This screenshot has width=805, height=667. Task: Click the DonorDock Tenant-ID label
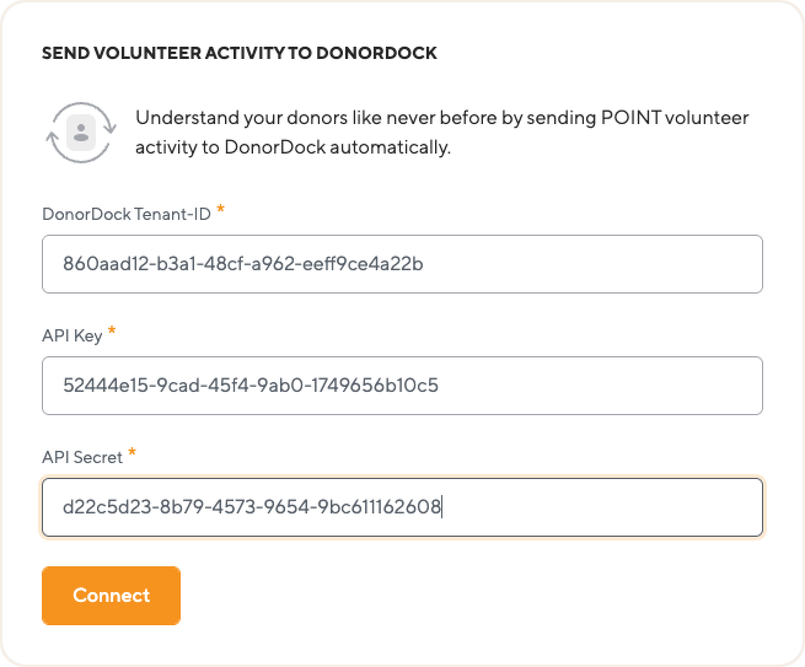(x=127, y=214)
